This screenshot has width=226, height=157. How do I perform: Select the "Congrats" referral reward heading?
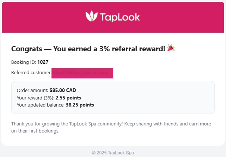pyautogui.click(x=88, y=49)
